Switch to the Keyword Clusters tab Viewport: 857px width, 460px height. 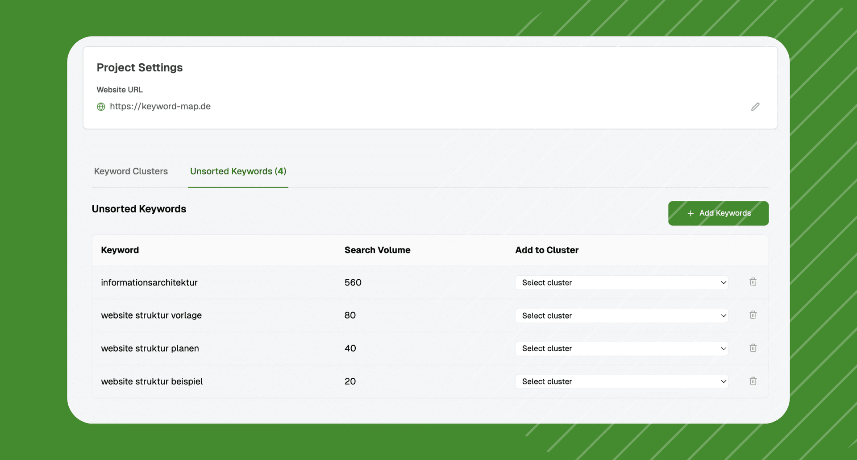tap(131, 171)
